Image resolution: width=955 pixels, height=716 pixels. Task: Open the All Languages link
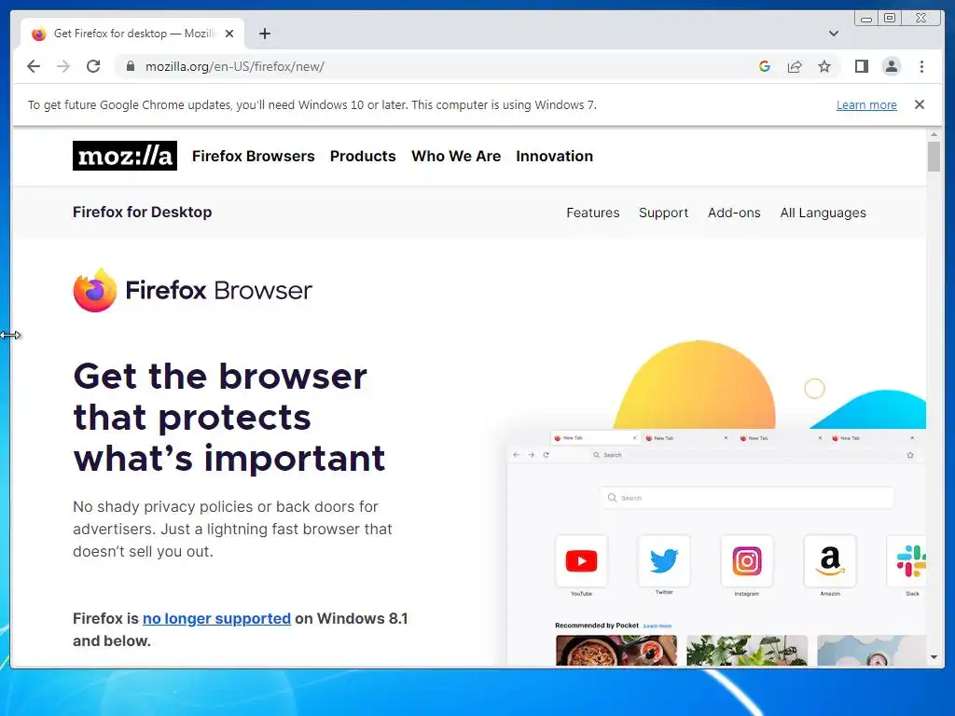click(x=823, y=213)
